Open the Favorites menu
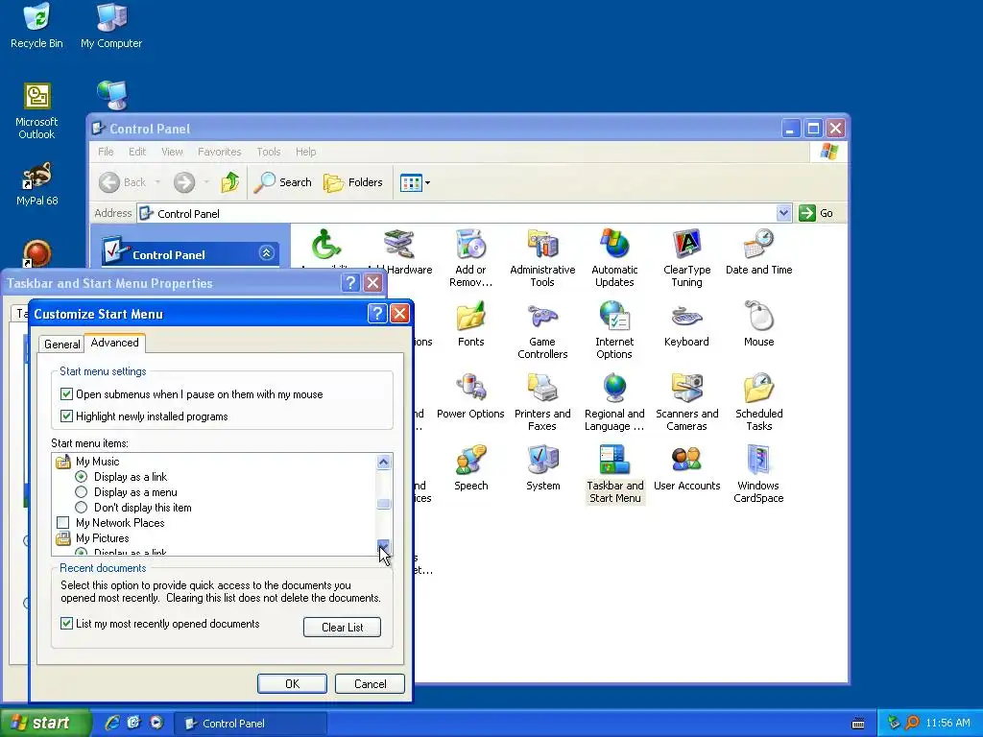The height and width of the screenshot is (737, 983). [x=220, y=152]
